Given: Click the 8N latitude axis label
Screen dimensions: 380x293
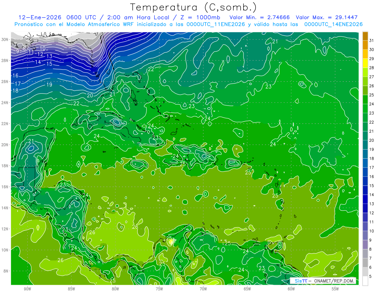Looking at the screenshot, I should (6, 271).
